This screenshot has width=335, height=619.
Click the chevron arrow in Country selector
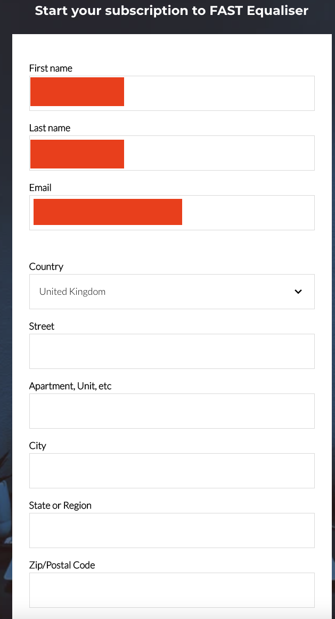pyautogui.click(x=298, y=292)
